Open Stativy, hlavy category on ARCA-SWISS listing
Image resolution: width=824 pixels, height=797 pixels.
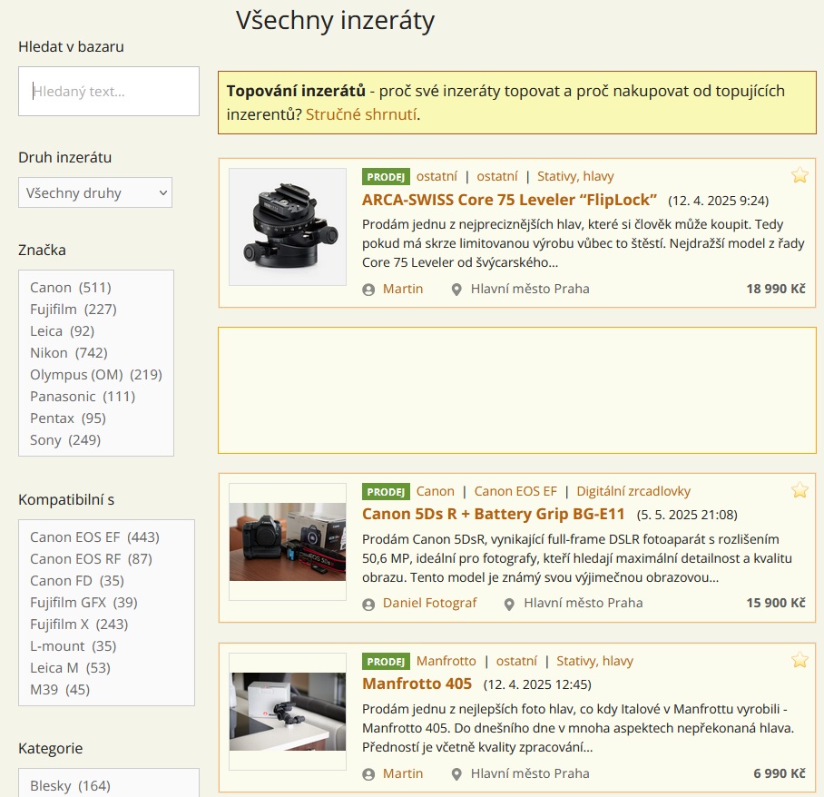click(575, 176)
